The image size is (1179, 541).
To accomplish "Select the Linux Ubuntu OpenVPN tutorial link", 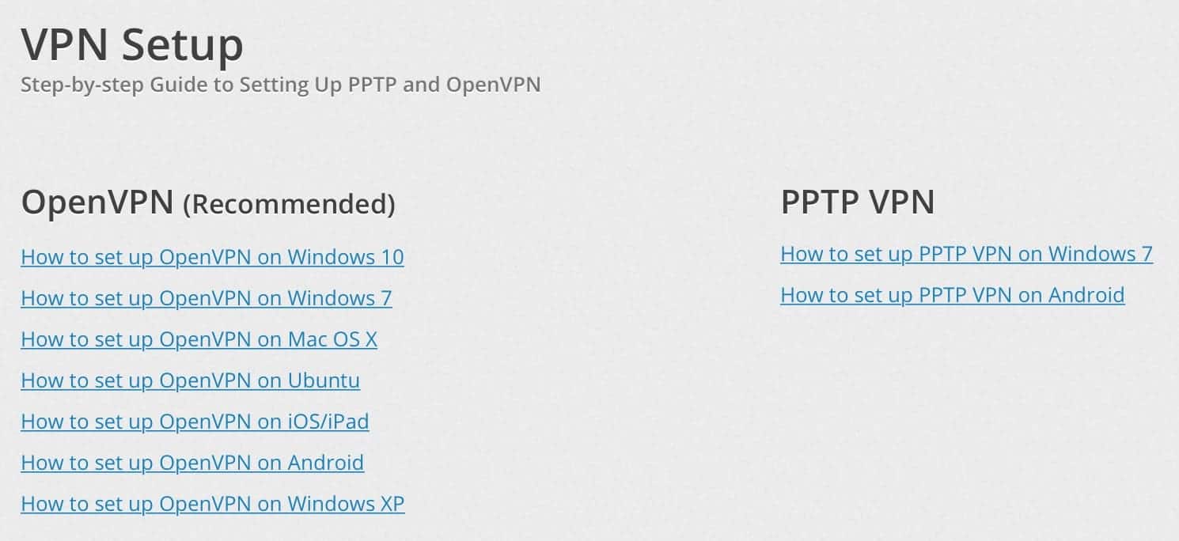I will pos(190,380).
